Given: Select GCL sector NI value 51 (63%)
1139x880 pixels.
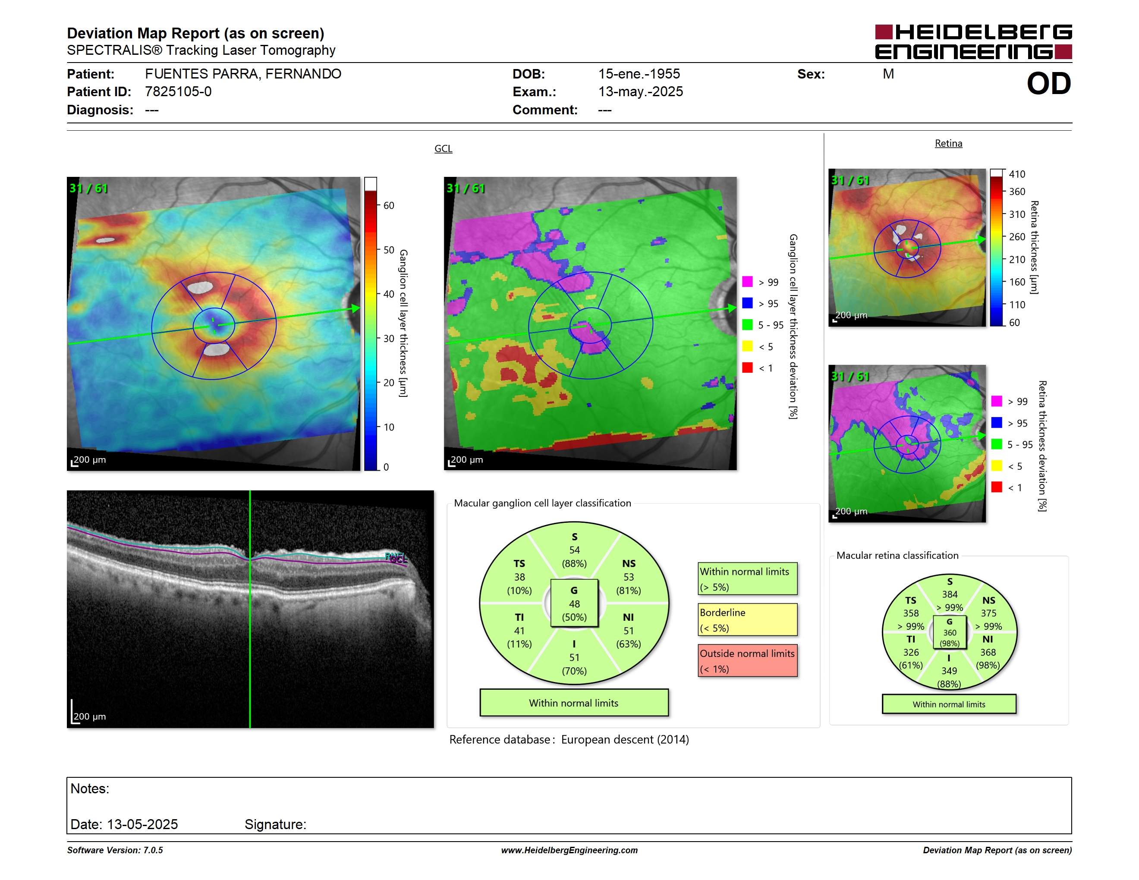Looking at the screenshot, I should click(629, 637).
